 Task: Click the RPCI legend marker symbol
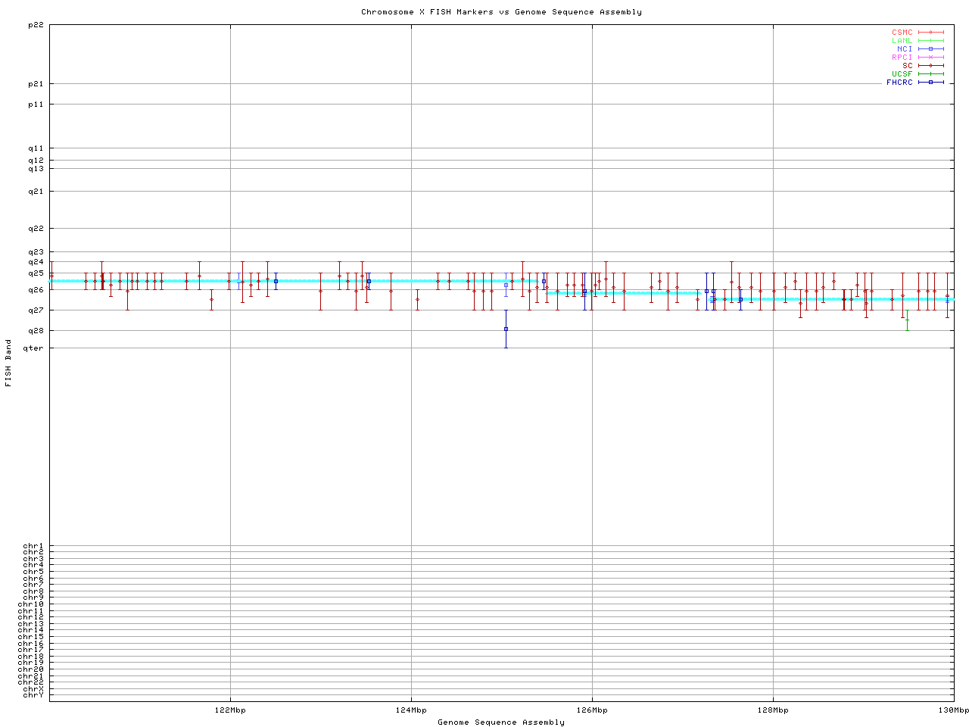(931, 58)
